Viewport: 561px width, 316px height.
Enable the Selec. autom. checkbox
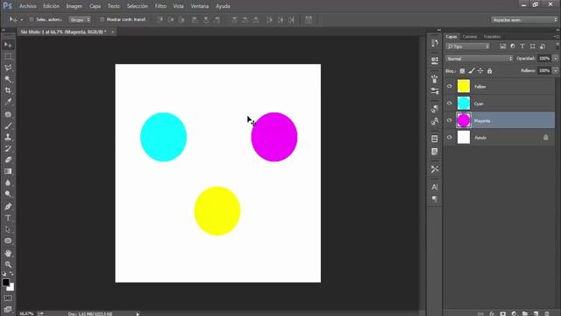[32, 19]
